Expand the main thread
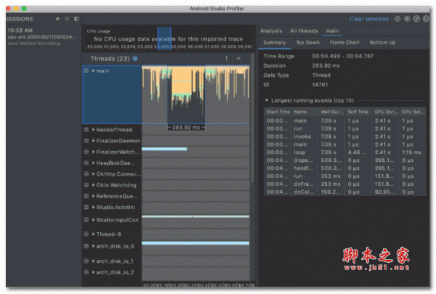436x294 pixels. tap(94, 70)
